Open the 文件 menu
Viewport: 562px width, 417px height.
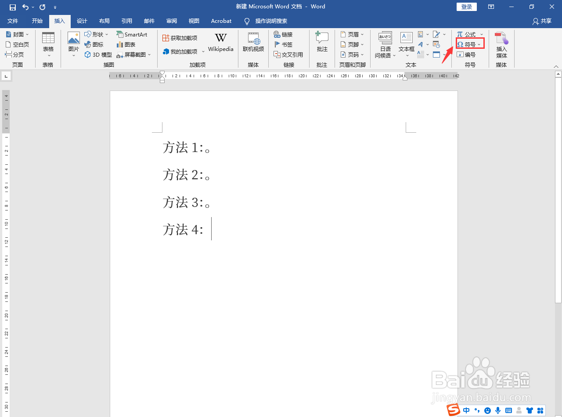(x=13, y=21)
